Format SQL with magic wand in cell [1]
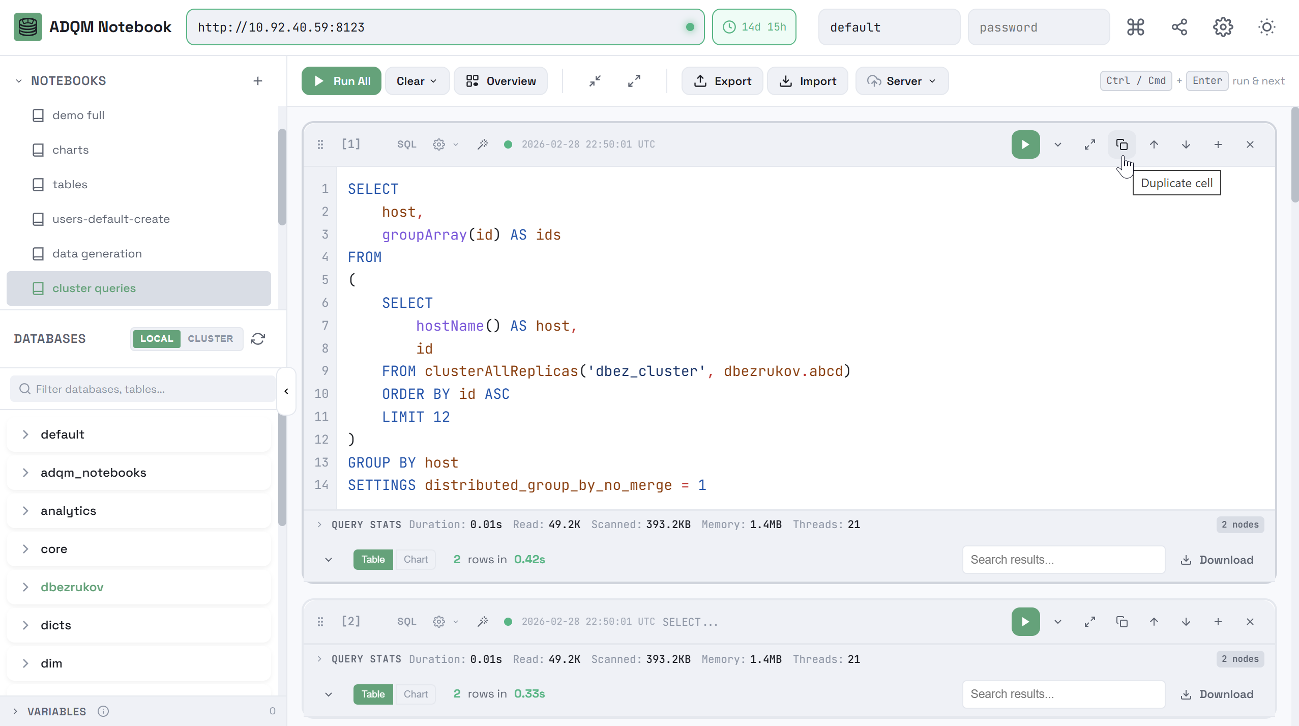The height and width of the screenshot is (726, 1299). 483,144
